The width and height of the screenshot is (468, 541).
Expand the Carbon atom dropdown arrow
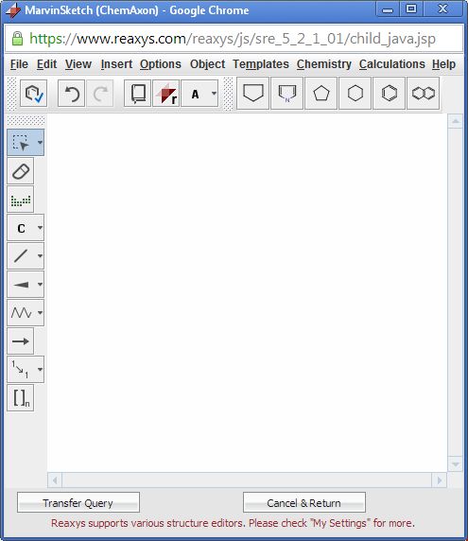pos(40,228)
